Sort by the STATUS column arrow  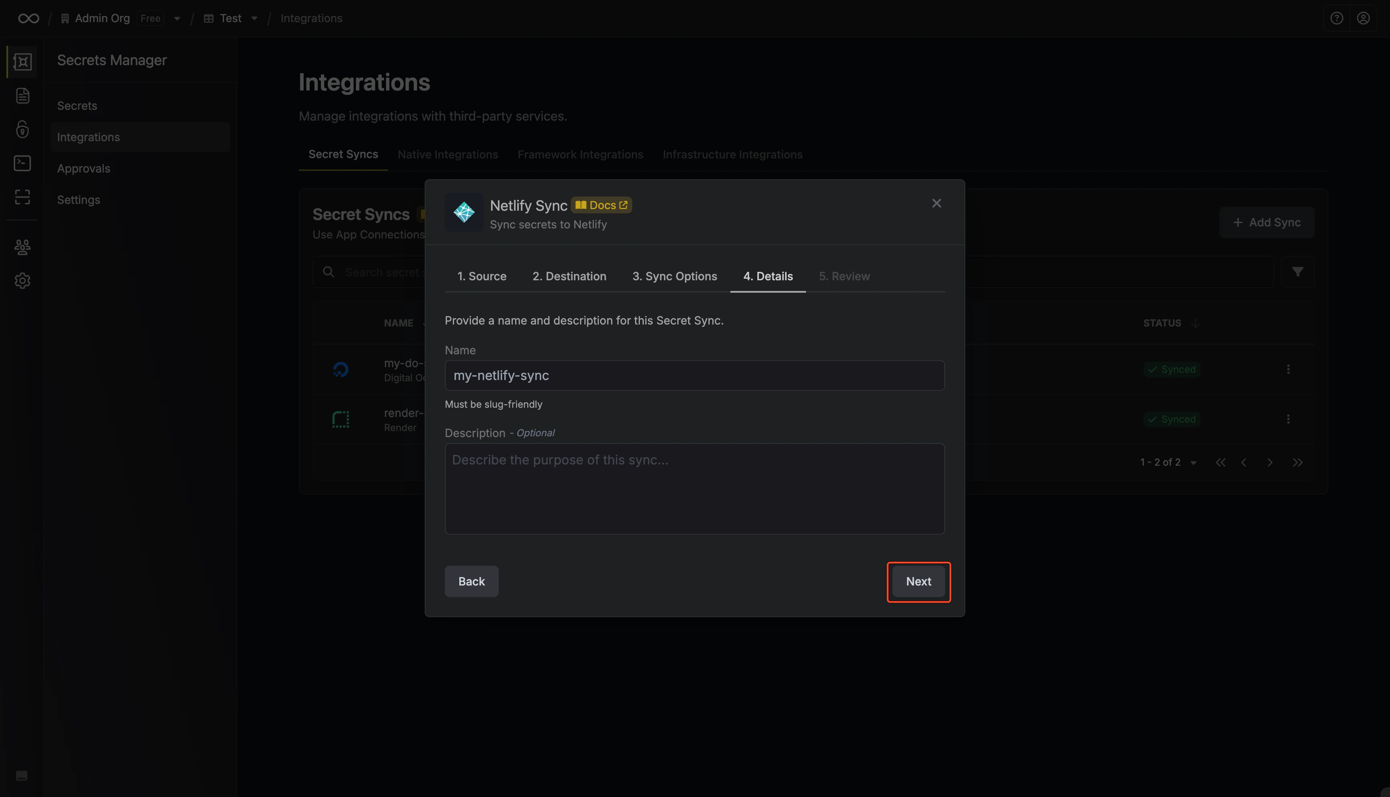tap(1196, 323)
